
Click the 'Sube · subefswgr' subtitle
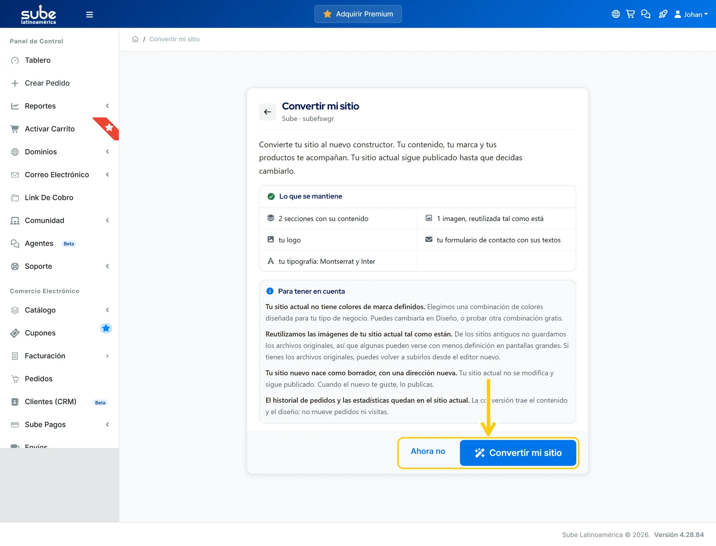point(308,119)
